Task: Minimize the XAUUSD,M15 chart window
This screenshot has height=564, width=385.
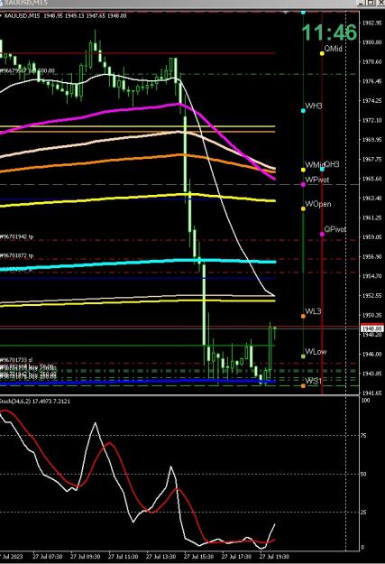Action: (x=362, y=3)
